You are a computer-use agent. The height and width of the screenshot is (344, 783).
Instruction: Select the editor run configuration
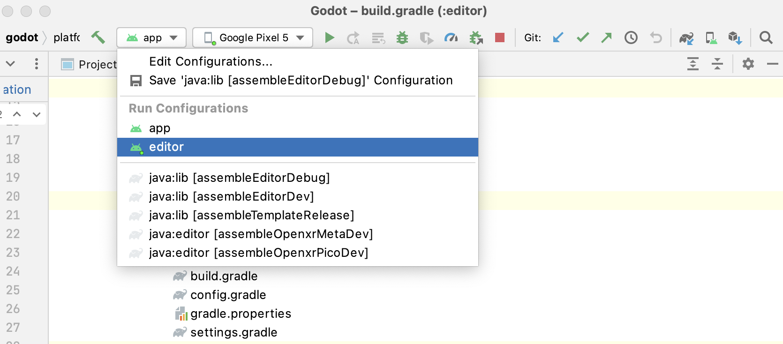point(166,147)
